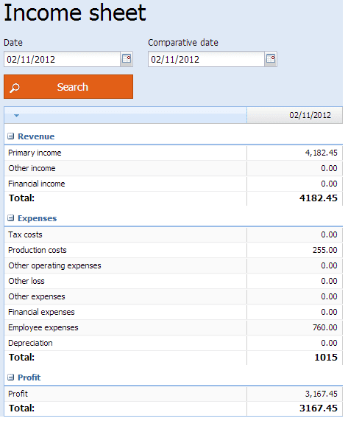
Task: Open the Date calendar picker icon
Action: point(127,59)
